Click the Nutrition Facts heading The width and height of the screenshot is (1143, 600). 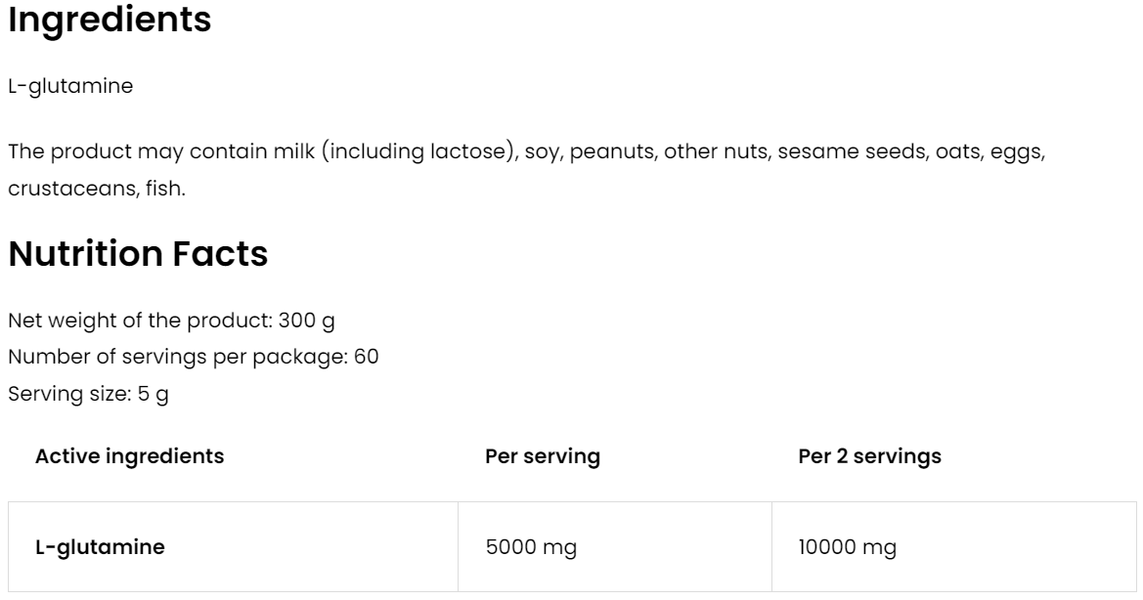(137, 254)
